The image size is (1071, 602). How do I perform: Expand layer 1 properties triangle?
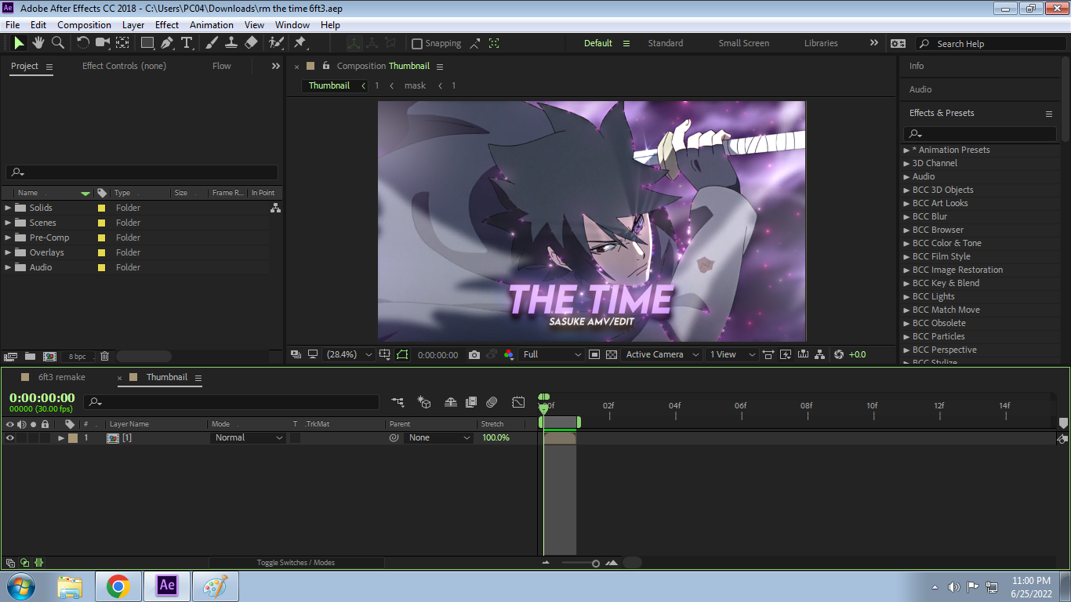click(61, 438)
